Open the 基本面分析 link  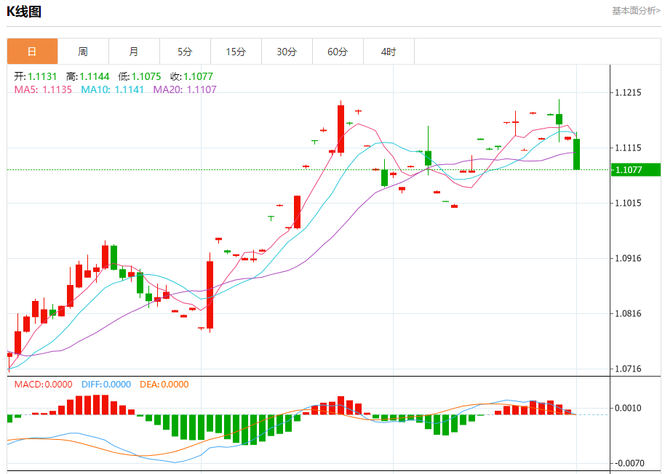[636, 11]
